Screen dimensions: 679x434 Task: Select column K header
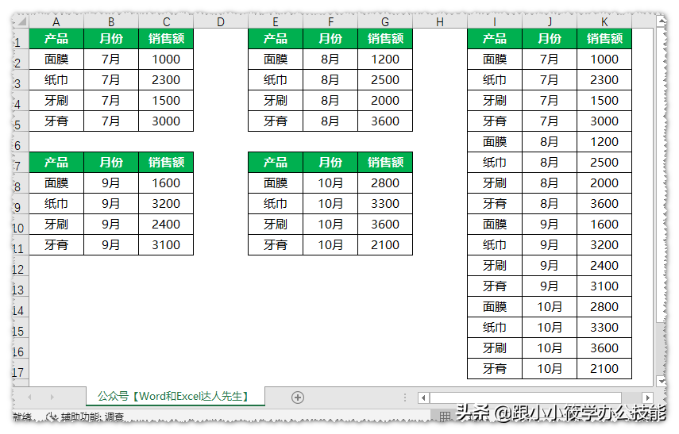coord(604,22)
